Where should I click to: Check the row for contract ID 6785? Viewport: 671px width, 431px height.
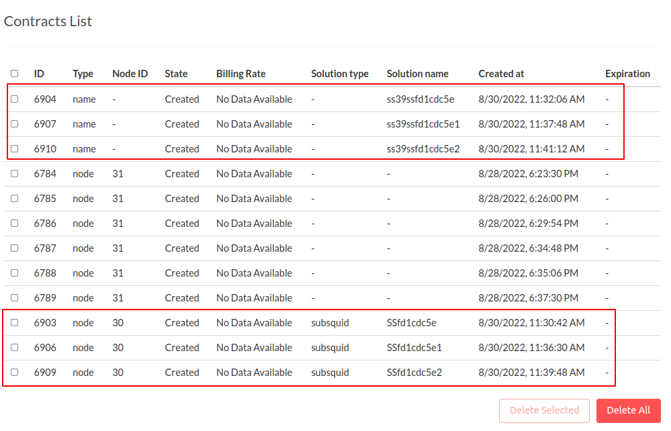(x=14, y=198)
